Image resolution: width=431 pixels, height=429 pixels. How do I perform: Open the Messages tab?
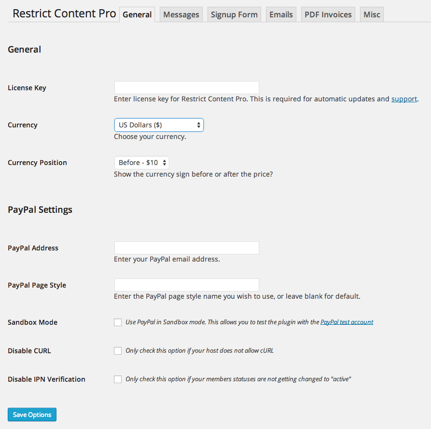(181, 14)
